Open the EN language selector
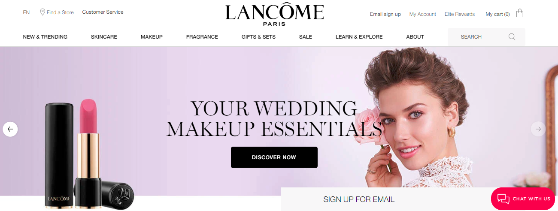 coord(26,12)
